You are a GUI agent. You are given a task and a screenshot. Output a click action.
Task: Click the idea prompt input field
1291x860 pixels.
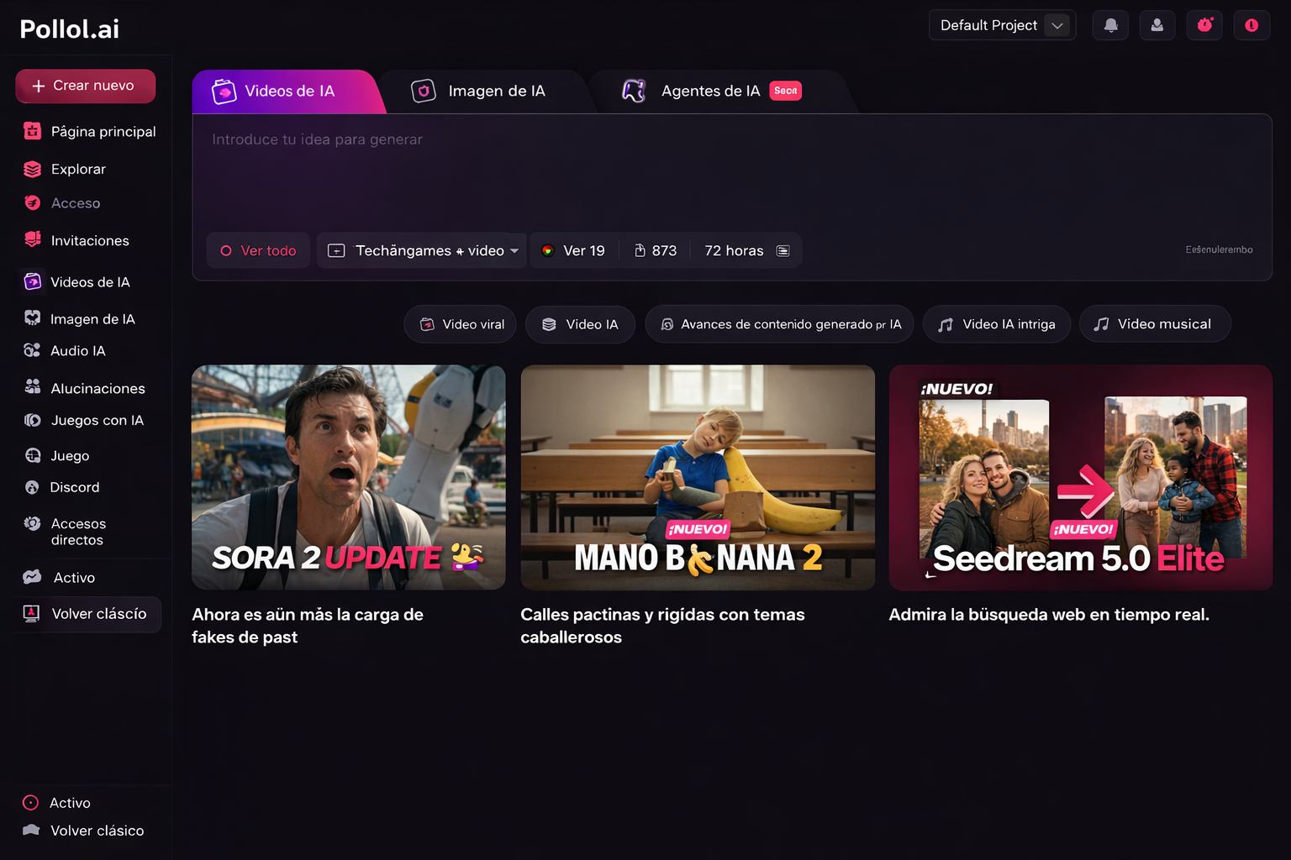(x=731, y=172)
